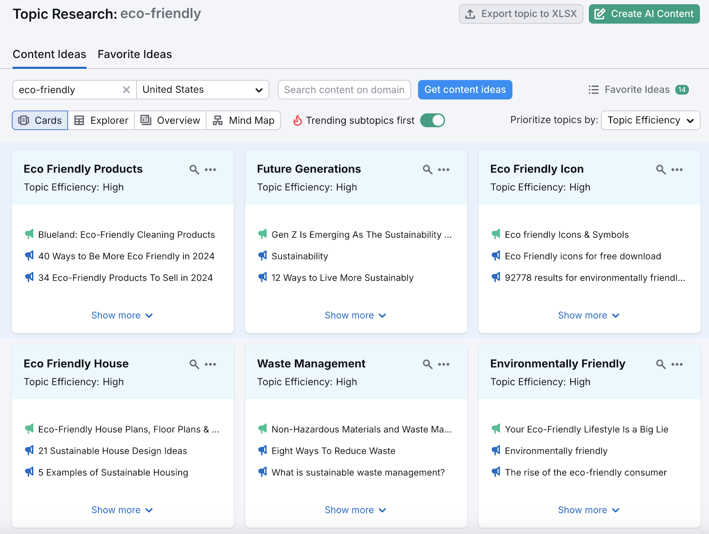Click search icon on Eco Friendly Icon card
This screenshot has width=709, height=534.
661,169
